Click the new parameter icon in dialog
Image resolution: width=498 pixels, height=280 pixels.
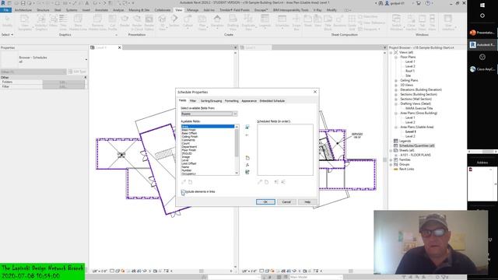tap(247, 158)
